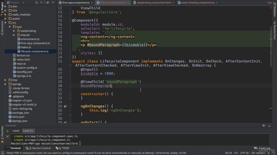Open the TODO tool window

click(62, 148)
